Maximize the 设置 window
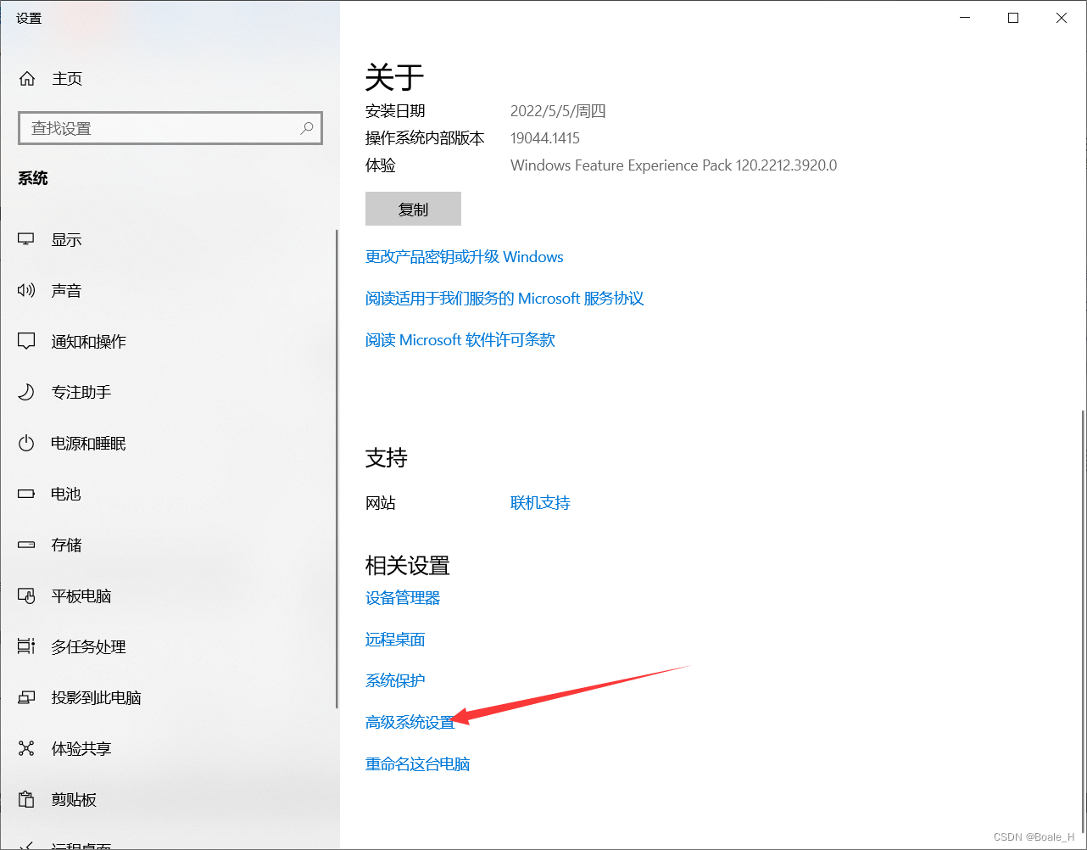Image resolution: width=1087 pixels, height=850 pixels. tap(1013, 18)
